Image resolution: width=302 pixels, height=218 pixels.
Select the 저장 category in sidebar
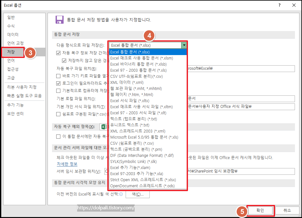[x=24, y=52]
